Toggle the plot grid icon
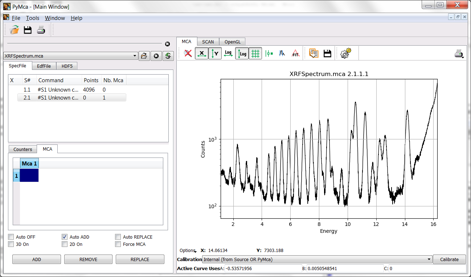The width and height of the screenshot is (471, 277). coord(255,54)
